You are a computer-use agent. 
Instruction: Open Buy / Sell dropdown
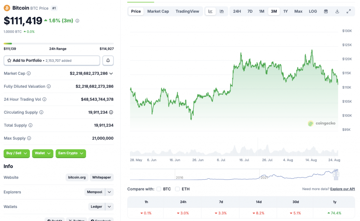tap(17, 153)
